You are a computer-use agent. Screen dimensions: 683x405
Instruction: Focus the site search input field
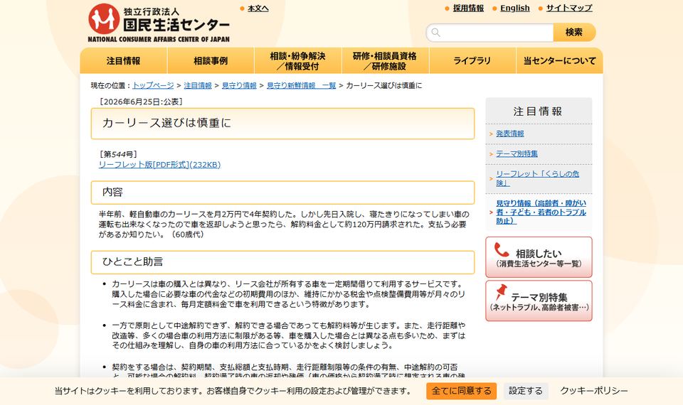coord(489,33)
